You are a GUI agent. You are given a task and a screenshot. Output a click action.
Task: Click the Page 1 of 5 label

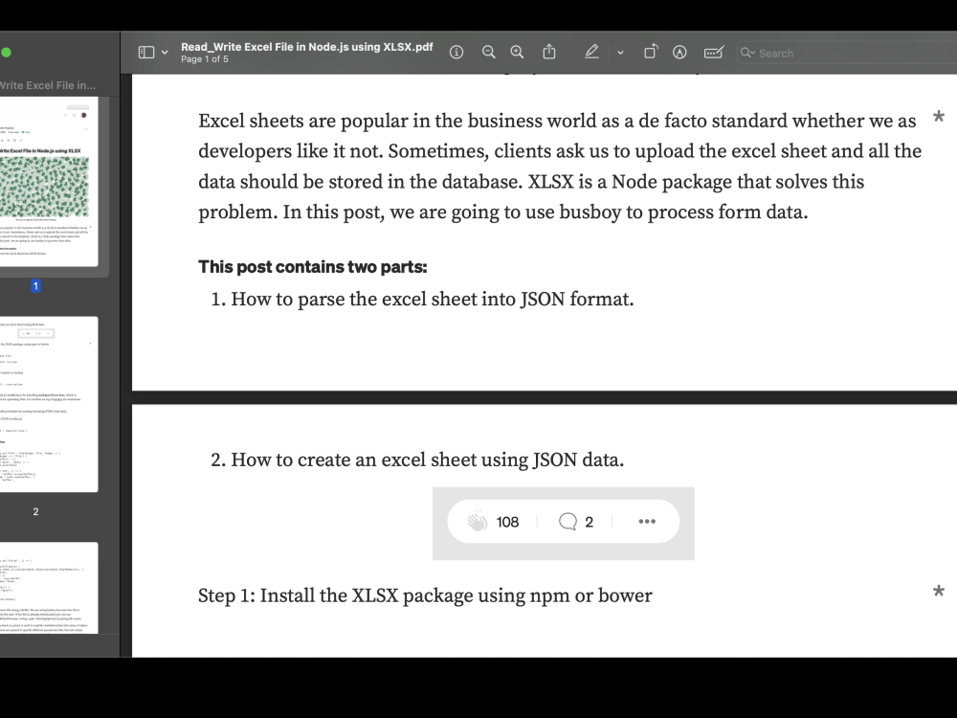(x=205, y=59)
